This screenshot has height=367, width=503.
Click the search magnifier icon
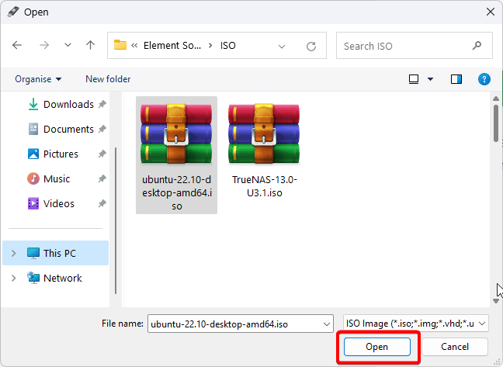pyautogui.click(x=477, y=46)
